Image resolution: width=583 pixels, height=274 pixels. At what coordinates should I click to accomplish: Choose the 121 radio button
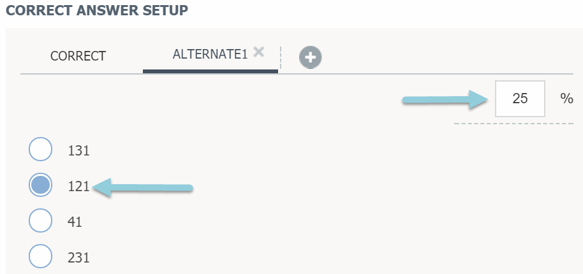coord(41,185)
